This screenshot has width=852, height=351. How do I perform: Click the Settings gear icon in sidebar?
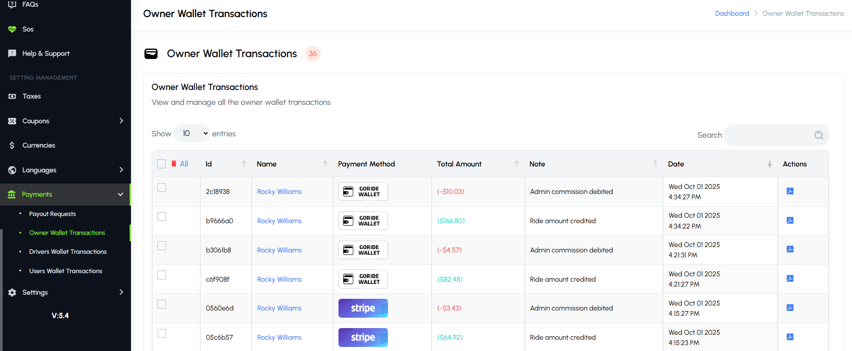pyautogui.click(x=12, y=292)
